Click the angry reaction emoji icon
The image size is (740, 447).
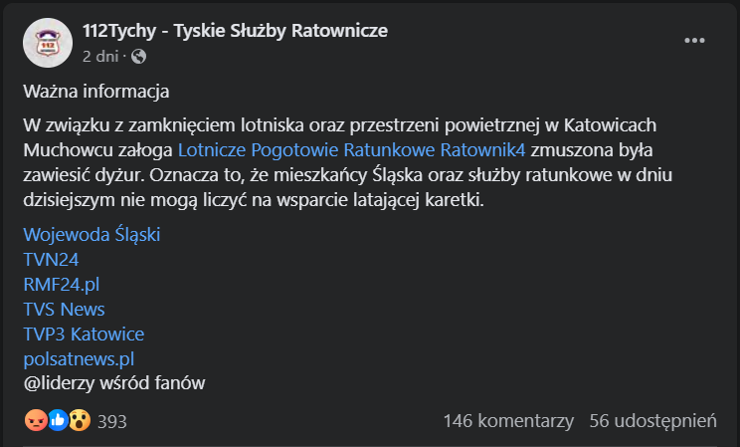pos(36,420)
